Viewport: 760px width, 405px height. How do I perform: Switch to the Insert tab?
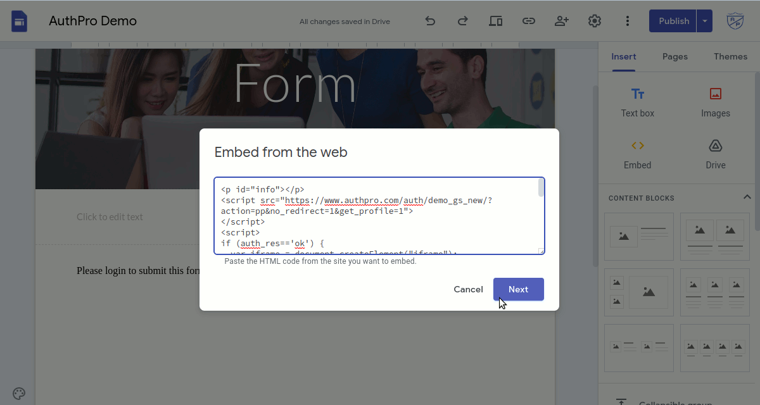tap(624, 56)
